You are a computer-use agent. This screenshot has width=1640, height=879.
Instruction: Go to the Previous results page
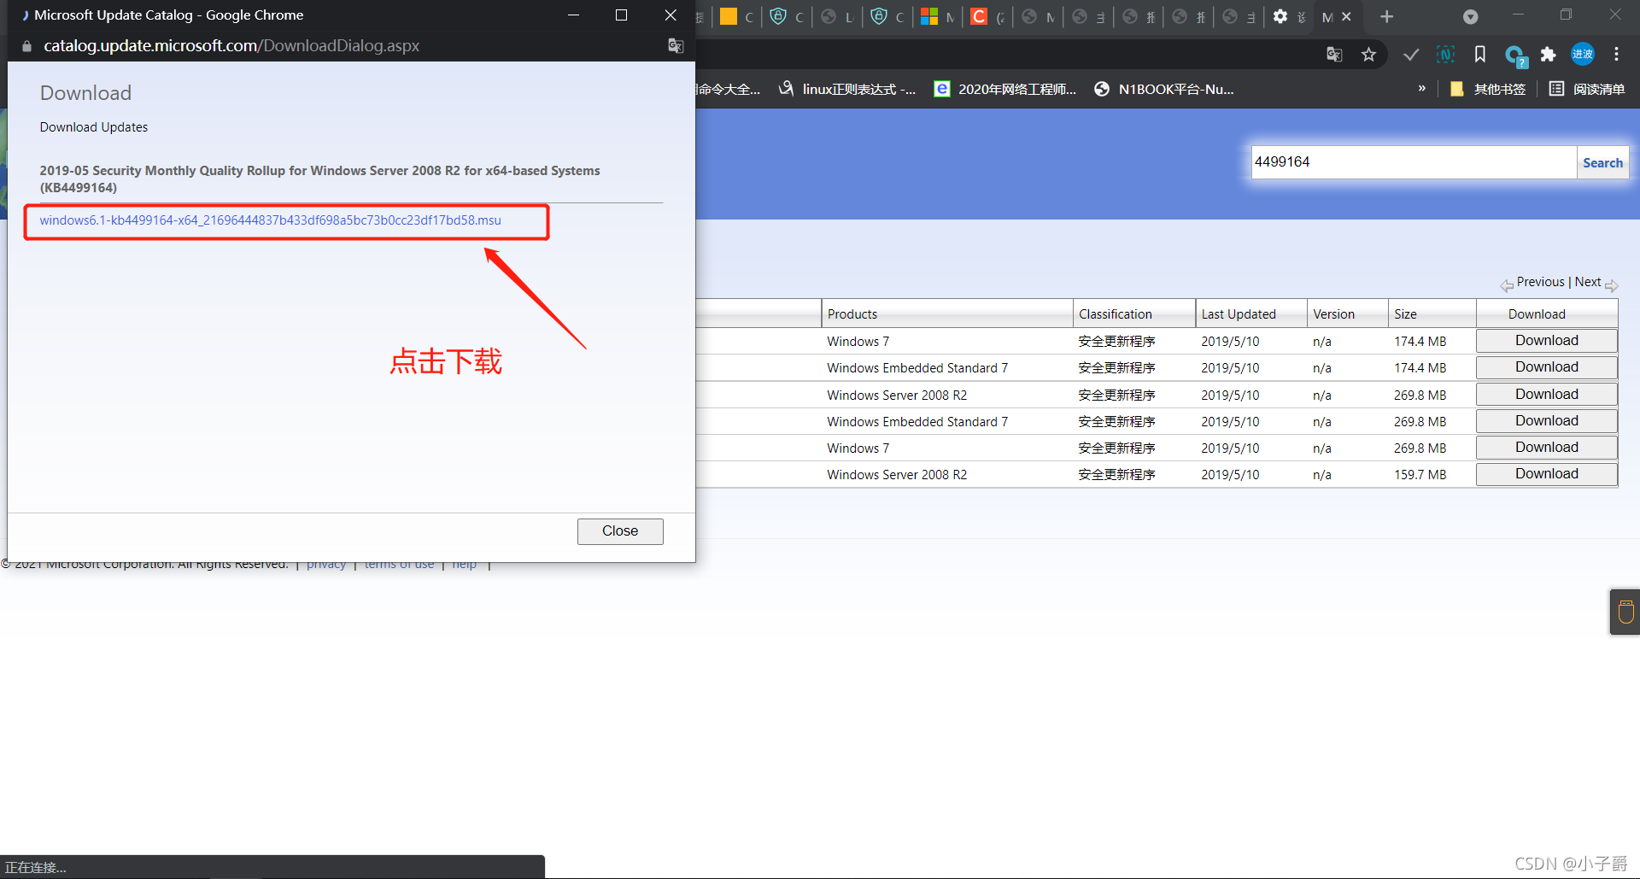(x=1540, y=282)
